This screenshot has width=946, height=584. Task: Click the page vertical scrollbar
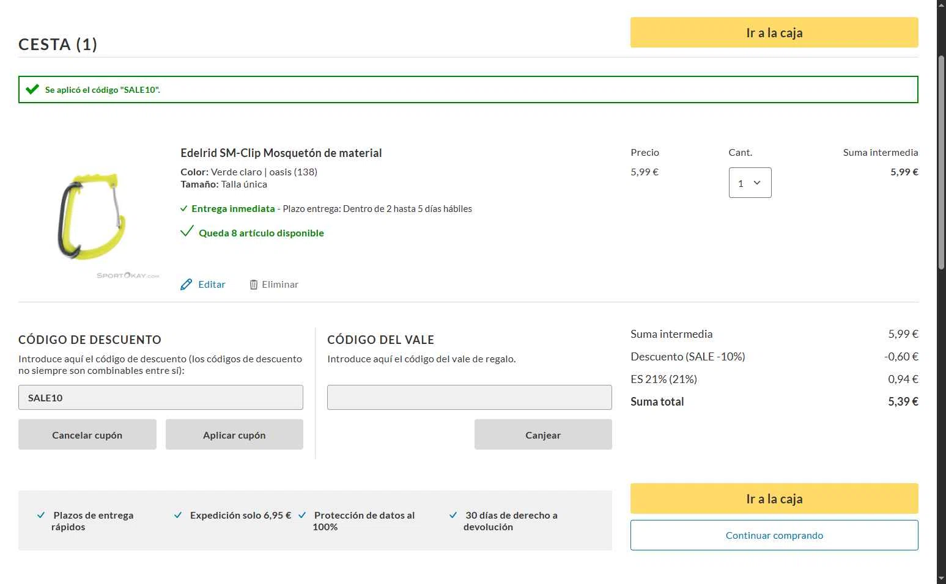point(941,162)
